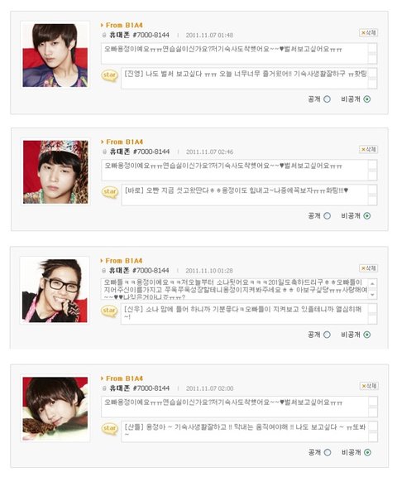Select 공개 radio in the third message
The height and width of the screenshot is (477, 397).
tap(327, 335)
